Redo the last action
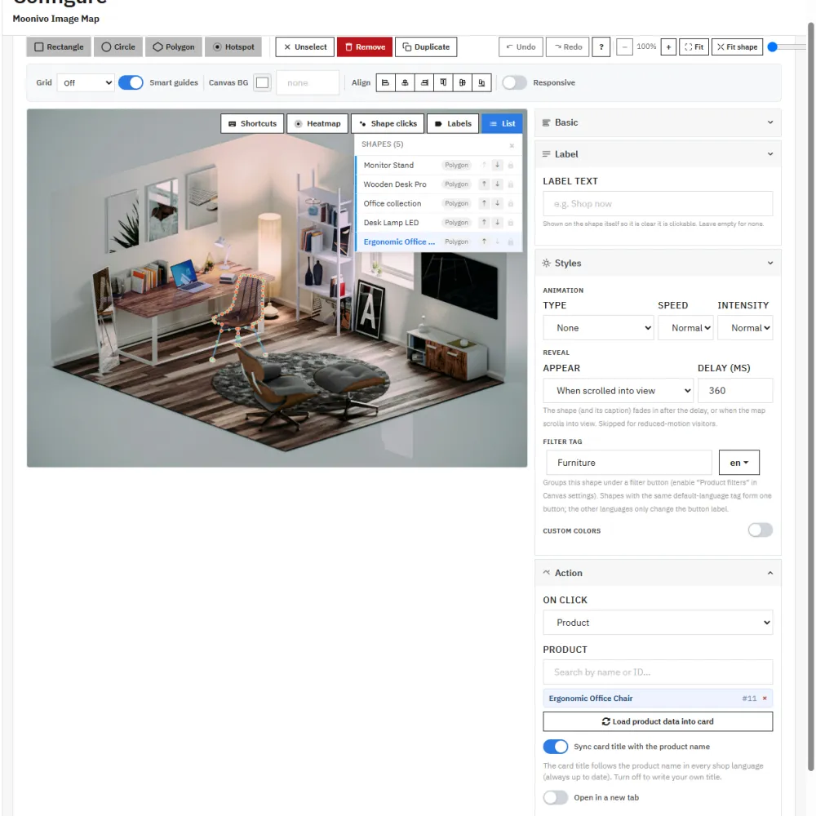 click(568, 47)
